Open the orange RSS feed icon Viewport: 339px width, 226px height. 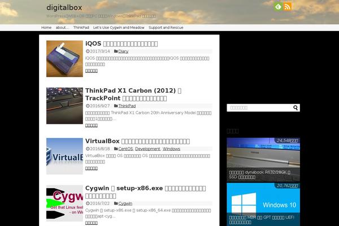[x=288, y=7]
